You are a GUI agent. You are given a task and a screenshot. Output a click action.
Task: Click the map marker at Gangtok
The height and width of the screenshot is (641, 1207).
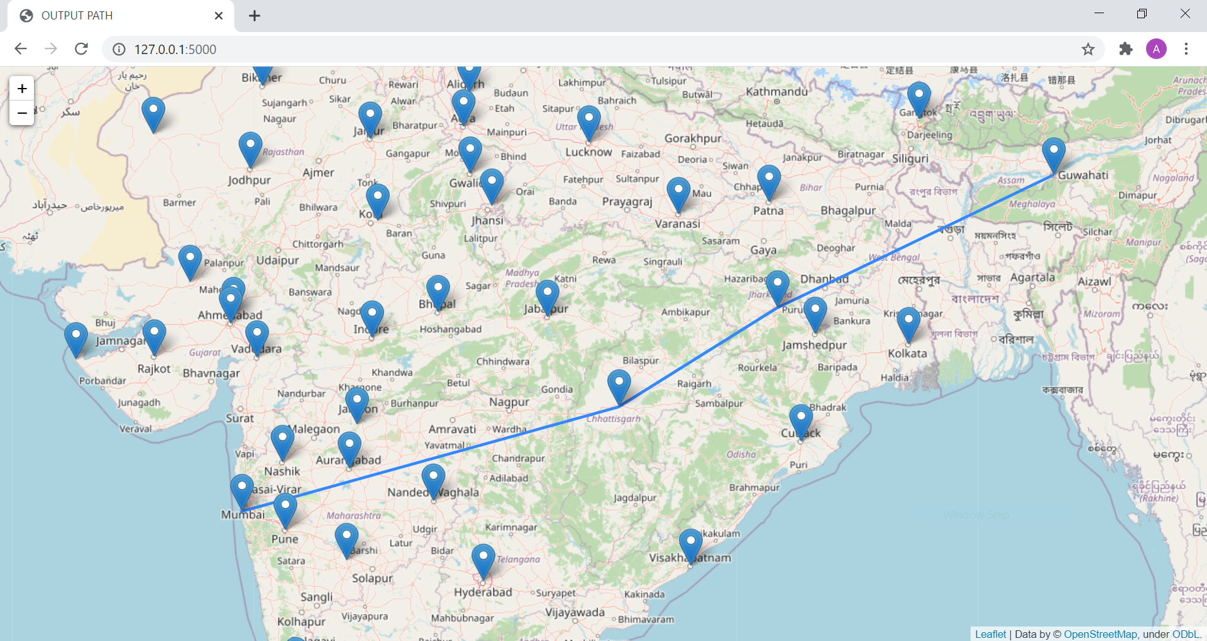pyautogui.click(x=919, y=100)
